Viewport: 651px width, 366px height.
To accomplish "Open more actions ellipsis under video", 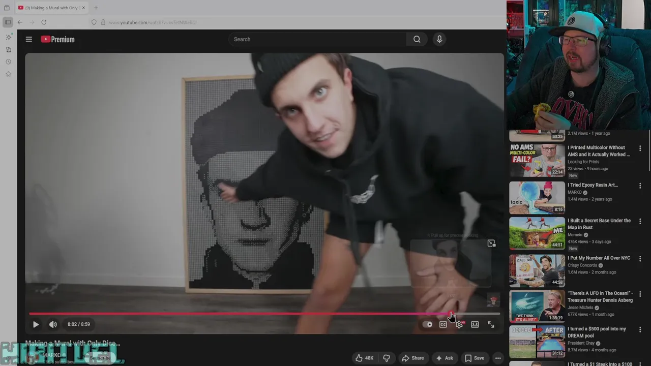I will pos(498,358).
